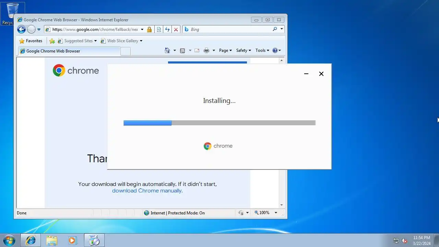Click the IE Forward arrow button
The image size is (439, 247).
31,30
